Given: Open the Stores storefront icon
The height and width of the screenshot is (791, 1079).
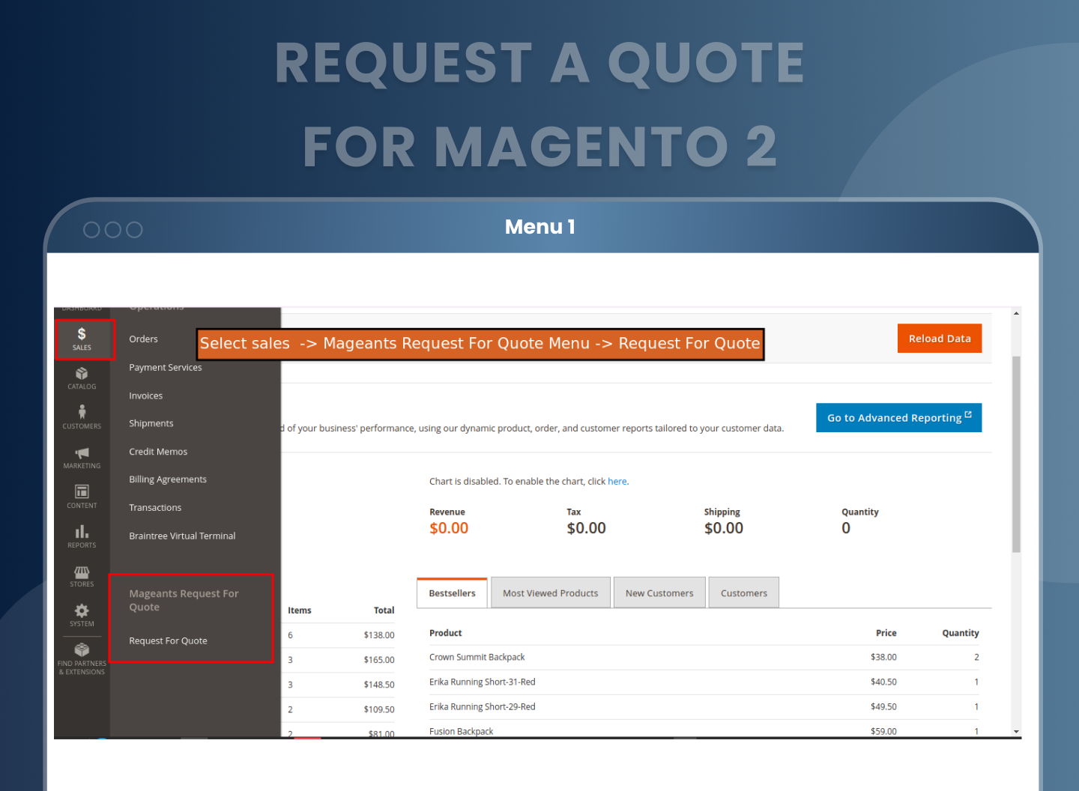Looking at the screenshot, I should pyautogui.click(x=82, y=575).
